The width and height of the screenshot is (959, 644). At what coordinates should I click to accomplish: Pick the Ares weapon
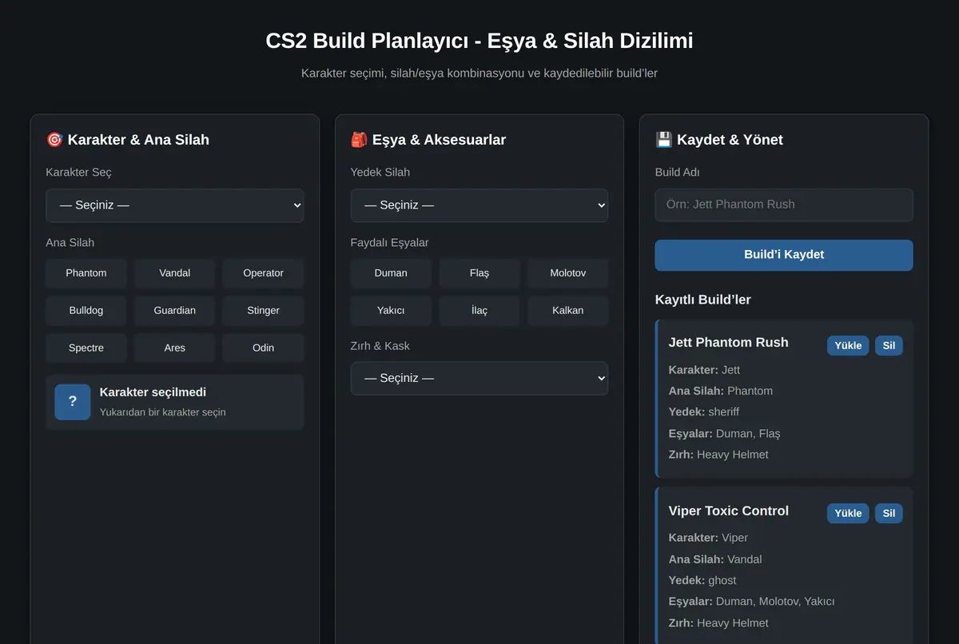click(174, 348)
